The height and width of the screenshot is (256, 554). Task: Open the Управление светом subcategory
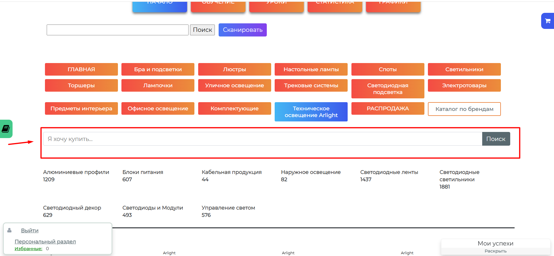pos(228,208)
